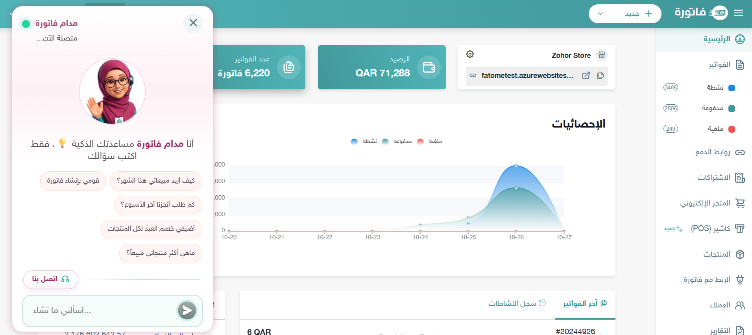Open invoice #20244926
This screenshot has height=335, width=752.
pos(575,331)
